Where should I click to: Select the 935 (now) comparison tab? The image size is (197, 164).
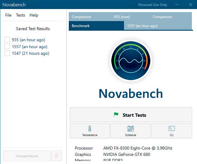[122, 17]
